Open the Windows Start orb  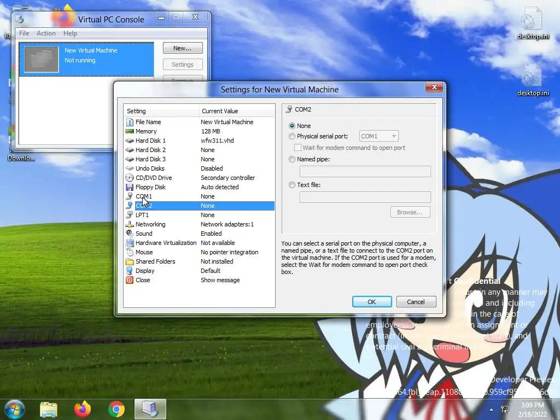click(x=15, y=409)
